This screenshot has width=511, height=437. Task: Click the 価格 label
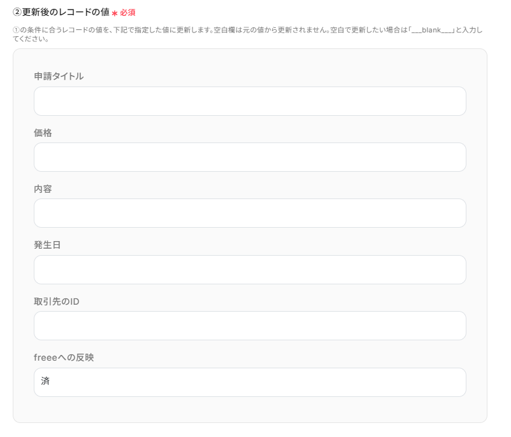[43, 133]
